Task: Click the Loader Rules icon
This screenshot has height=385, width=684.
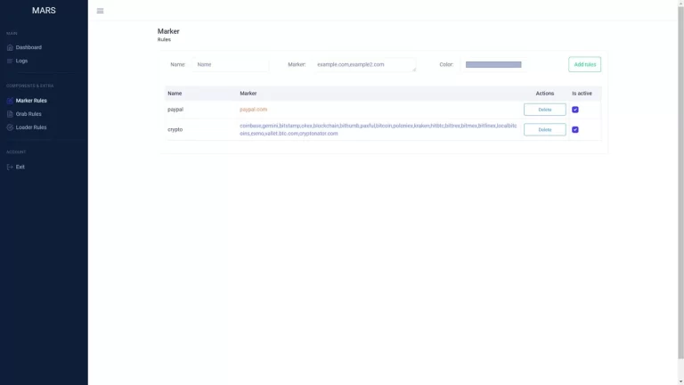Action: click(x=10, y=127)
